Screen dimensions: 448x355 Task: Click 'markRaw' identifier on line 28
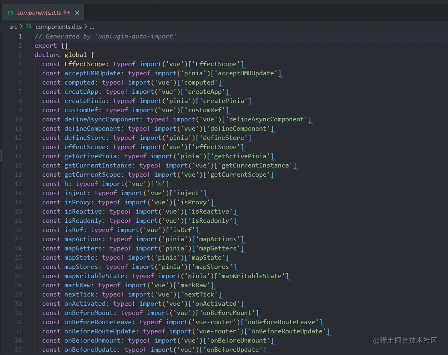(77, 285)
